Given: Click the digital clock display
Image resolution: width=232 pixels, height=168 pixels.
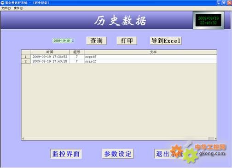Looking at the screenshot, I should pos(208,20).
